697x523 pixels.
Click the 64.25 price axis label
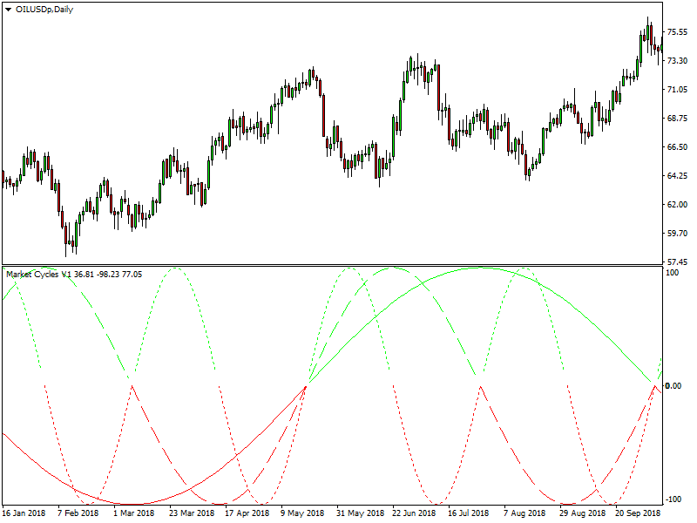(677, 176)
